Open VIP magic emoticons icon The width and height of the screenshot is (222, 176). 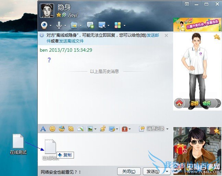(x=62, y=129)
